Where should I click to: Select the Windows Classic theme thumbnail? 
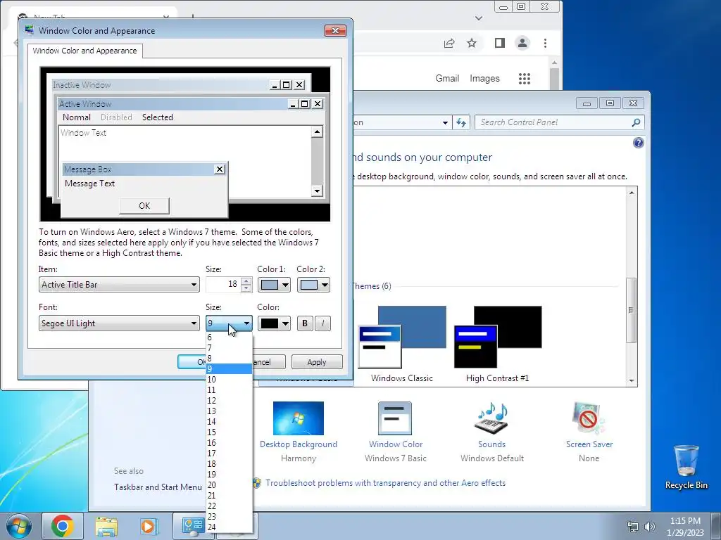click(x=402, y=337)
